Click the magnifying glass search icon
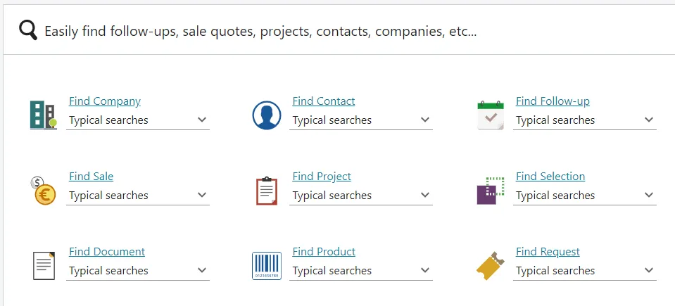The image size is (675, 306). click(x=28, y=31)
